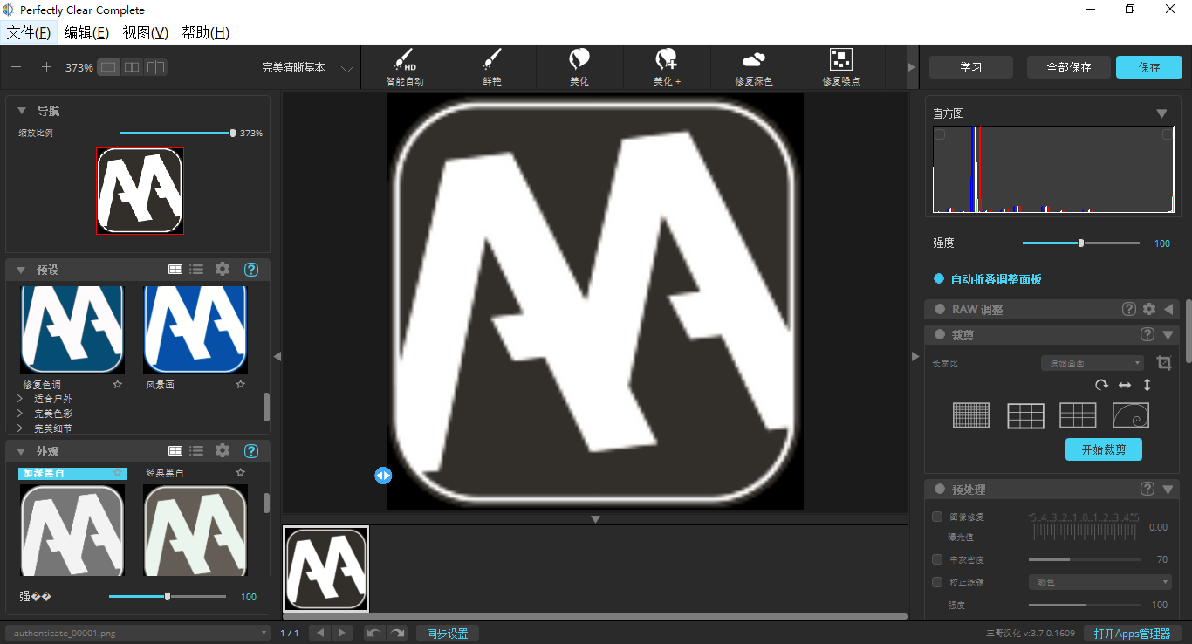The width and height of the screenshot is (1192, 644).
Task: Click the crop tool icon beside 长宽比
Action: point(1164,363)
